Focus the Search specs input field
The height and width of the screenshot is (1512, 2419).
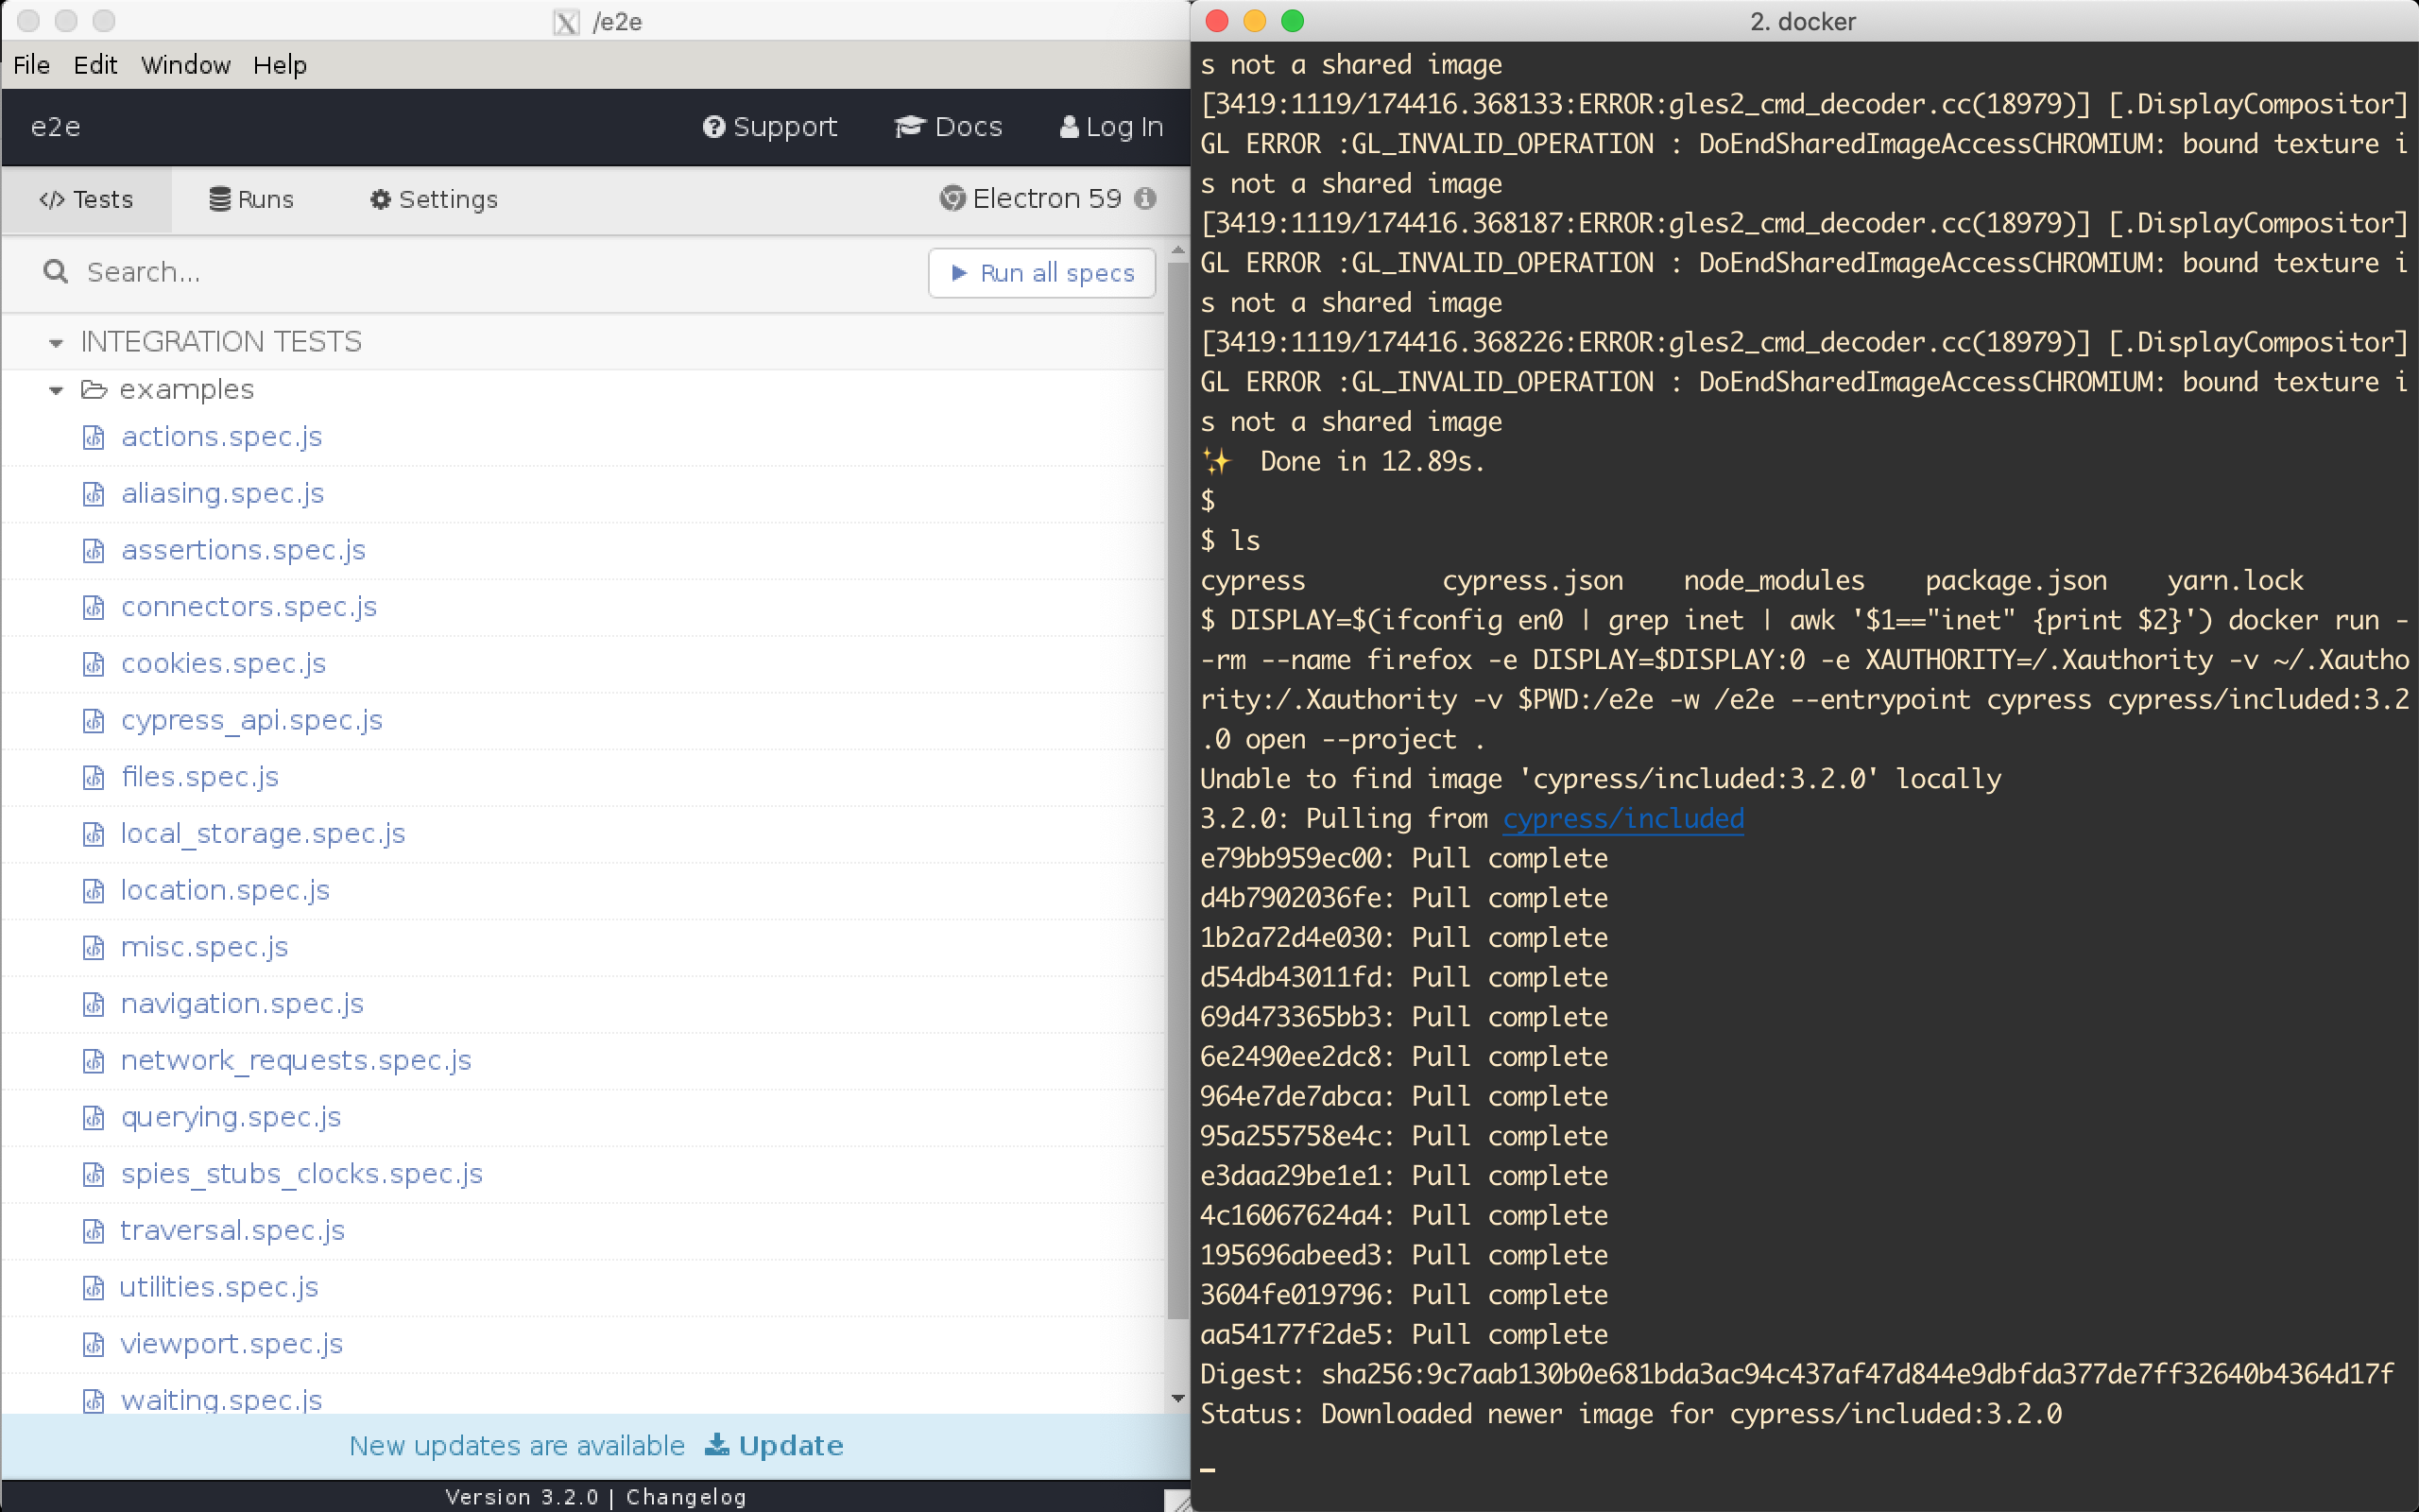[x=480, y=272]
